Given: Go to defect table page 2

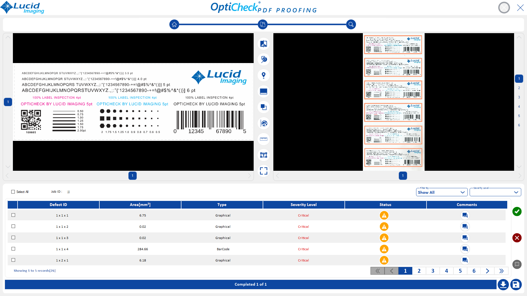Looking at the screenshot, I should point(419,271).
